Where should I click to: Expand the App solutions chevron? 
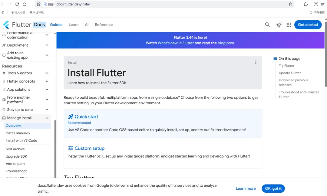click(x=47, y=89)
